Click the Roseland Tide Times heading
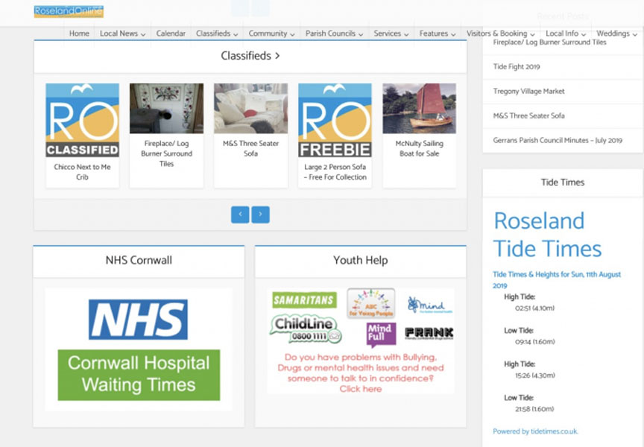The image size is (644, 447). pyautogui.click(x=548, y=235)
